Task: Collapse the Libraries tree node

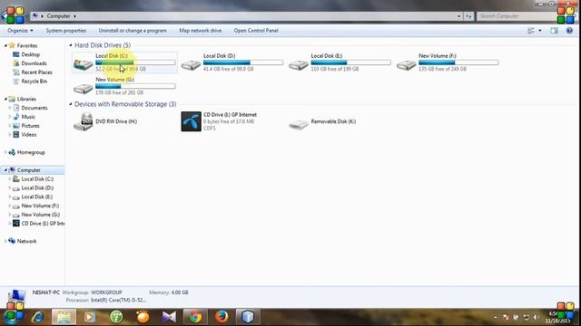Action: [5, 99]
